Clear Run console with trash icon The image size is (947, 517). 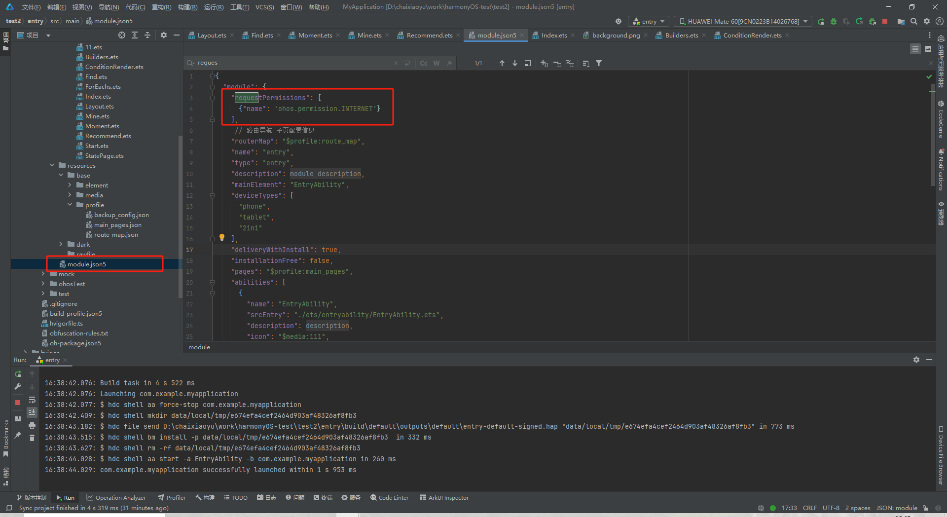[32, 438]
